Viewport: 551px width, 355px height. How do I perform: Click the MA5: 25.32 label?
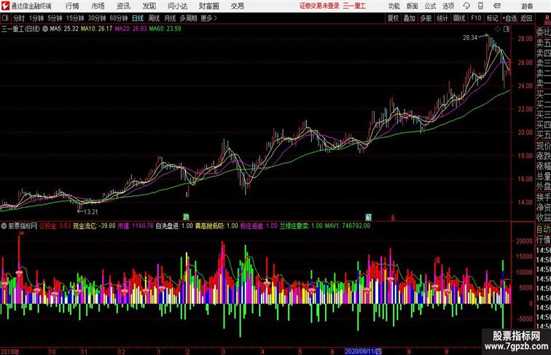click(x=64, y=29)
